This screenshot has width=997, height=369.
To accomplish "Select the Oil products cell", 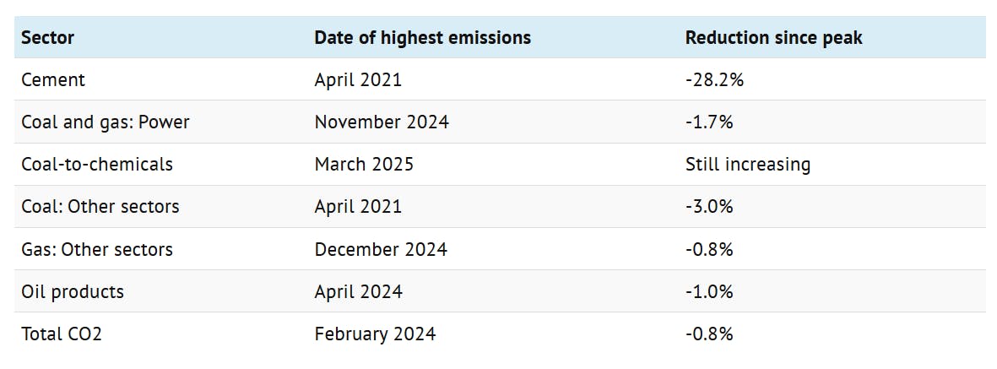I will [73, 291].
